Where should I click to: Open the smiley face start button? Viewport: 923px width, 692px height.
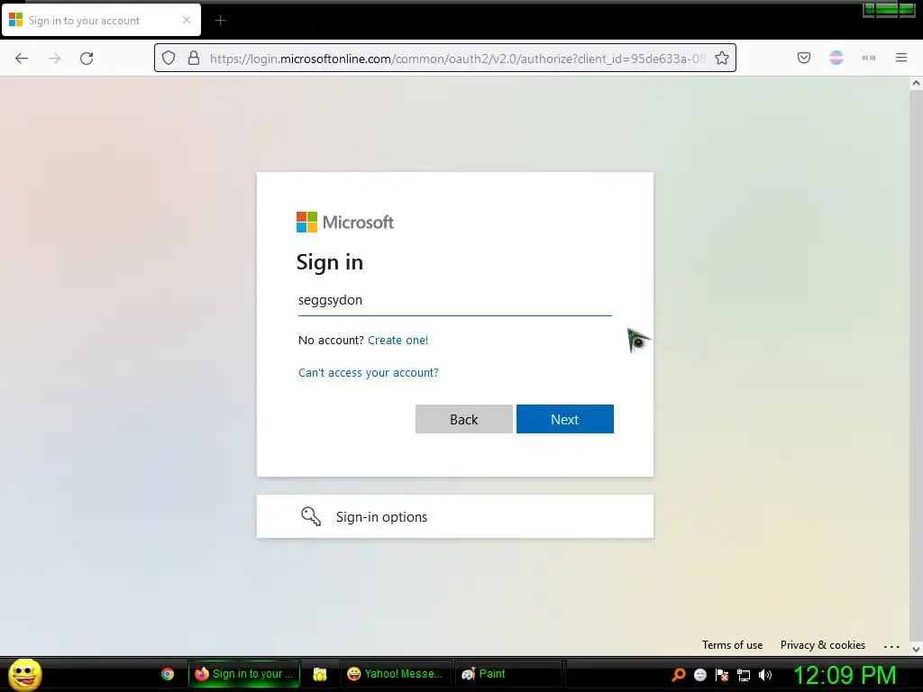coord(25,674)
